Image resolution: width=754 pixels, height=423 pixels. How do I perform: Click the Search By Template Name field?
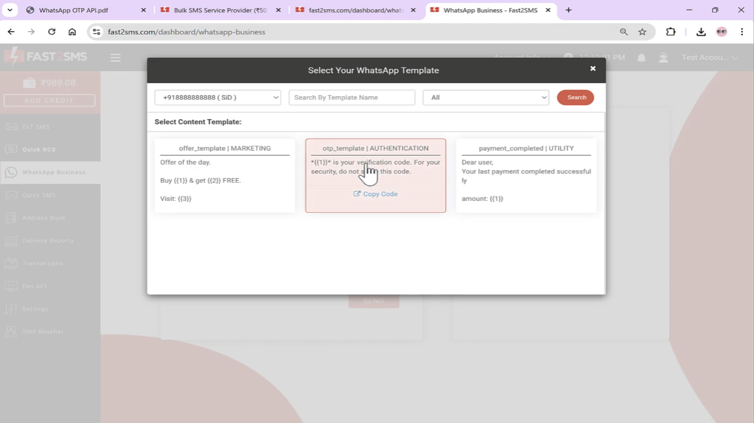tap(351, 98)
